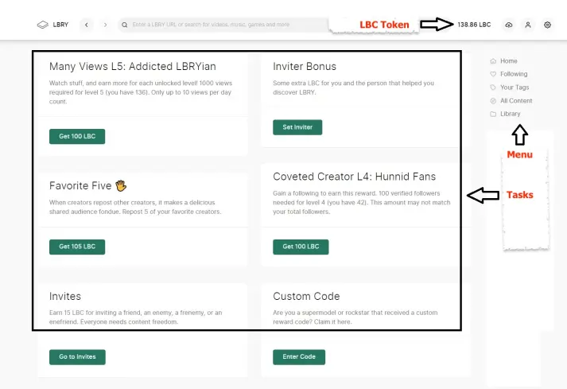Viewport: 567px width, 389px height.
Task: Click the Set Inviter button
Action: click(297, 127)
